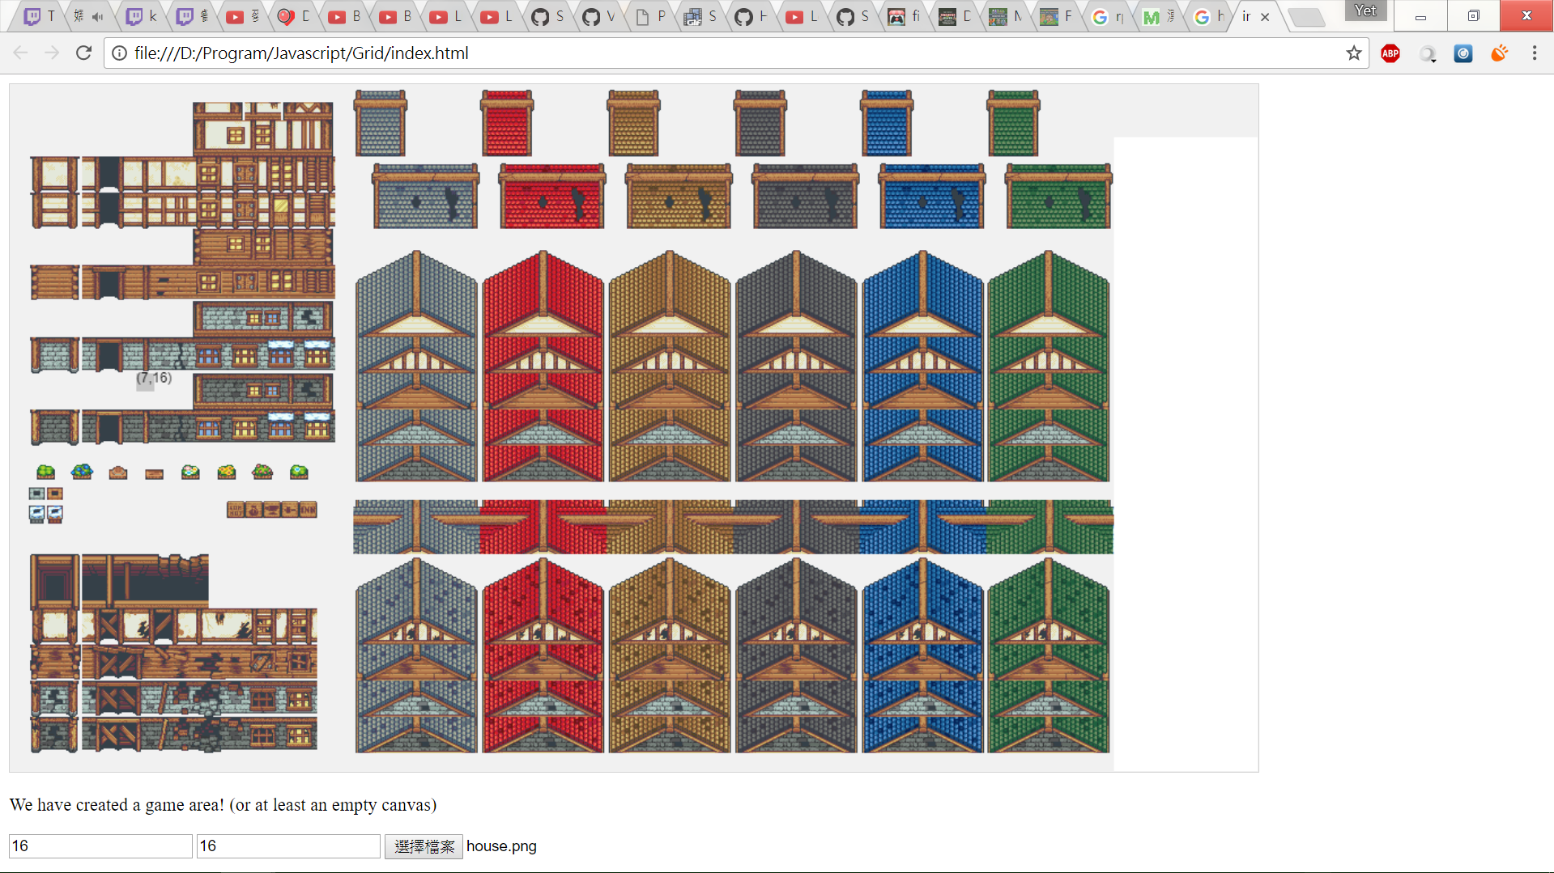
Task: Select the wide green roof with chimney hole
Action: [x=1058, y=196]
